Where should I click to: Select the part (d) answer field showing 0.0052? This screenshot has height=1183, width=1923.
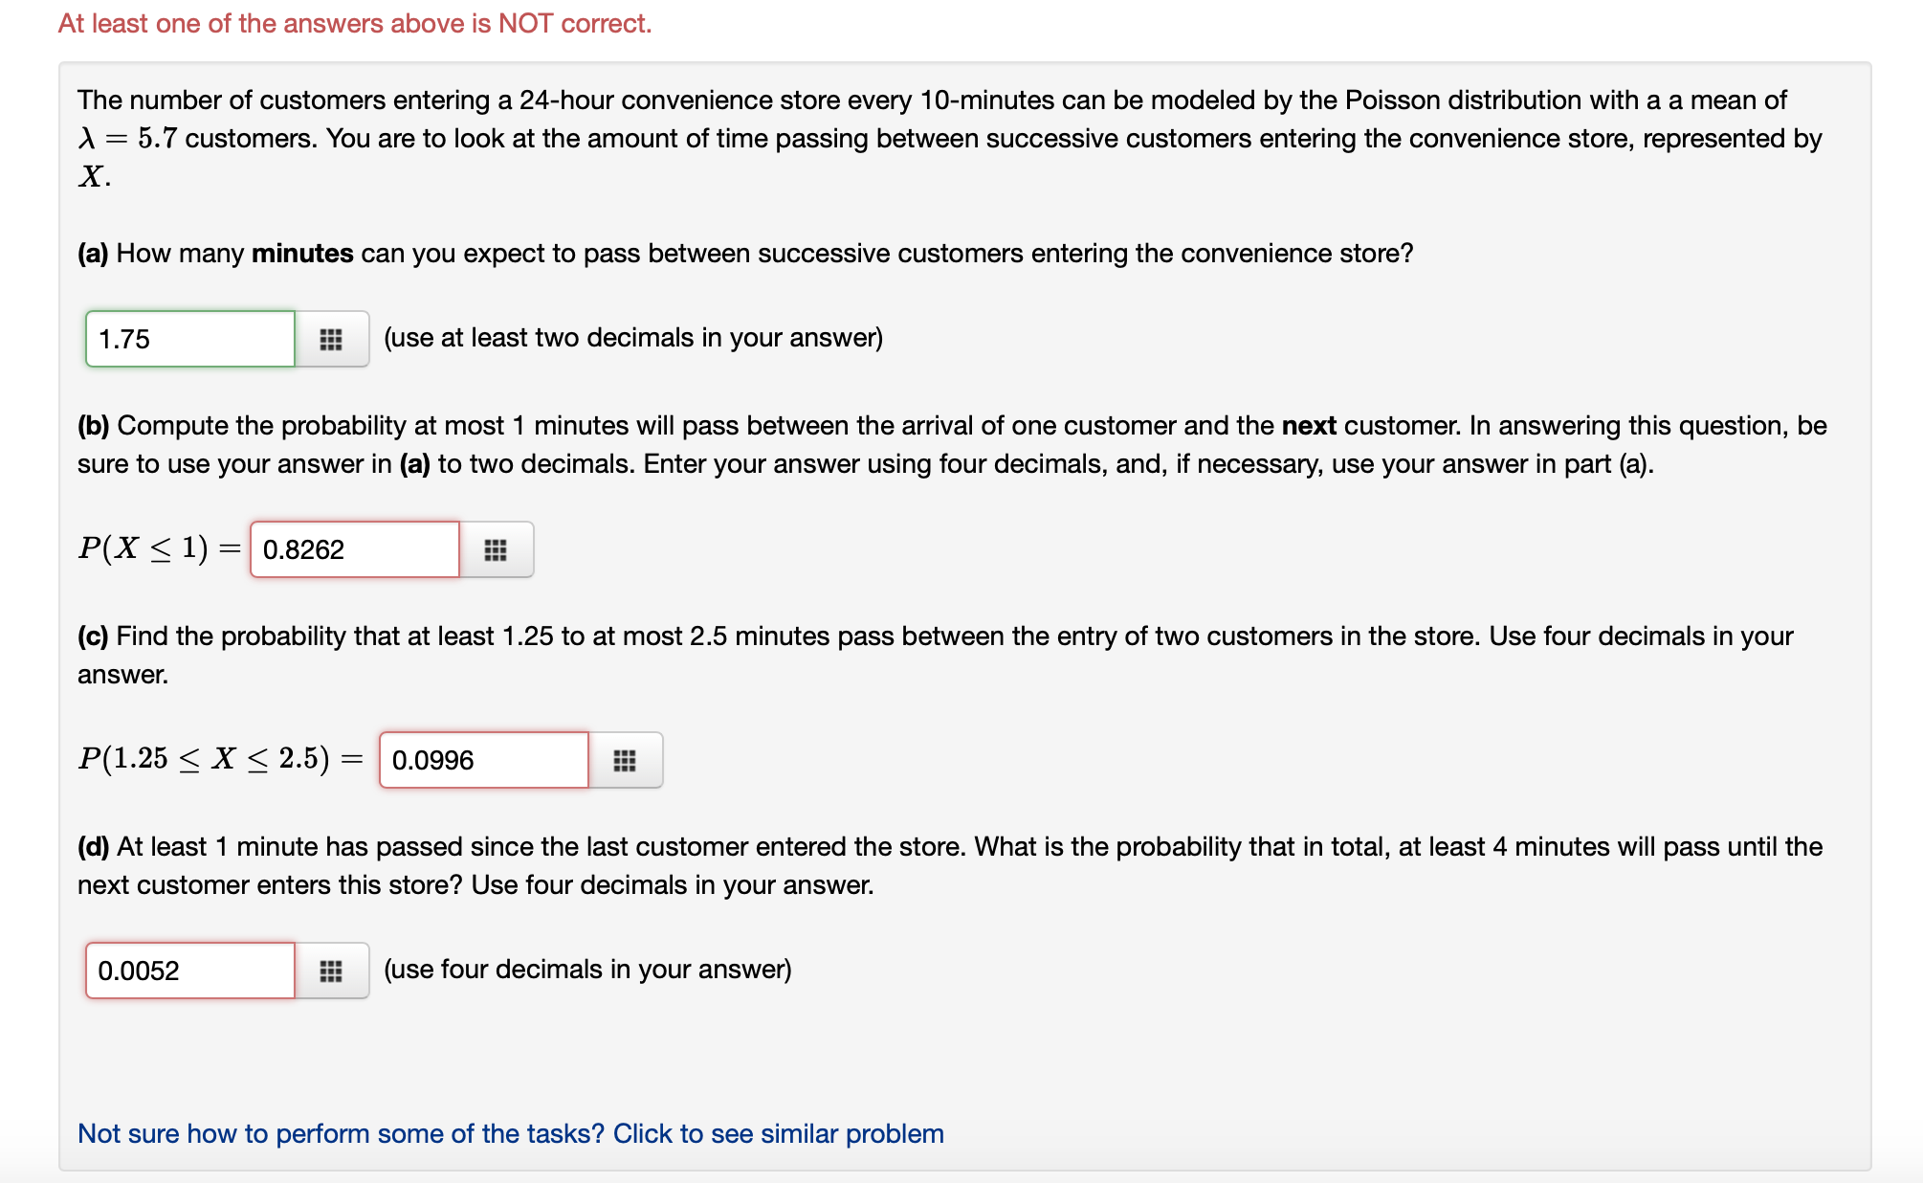pyautogui.click(x=189, y=970)
